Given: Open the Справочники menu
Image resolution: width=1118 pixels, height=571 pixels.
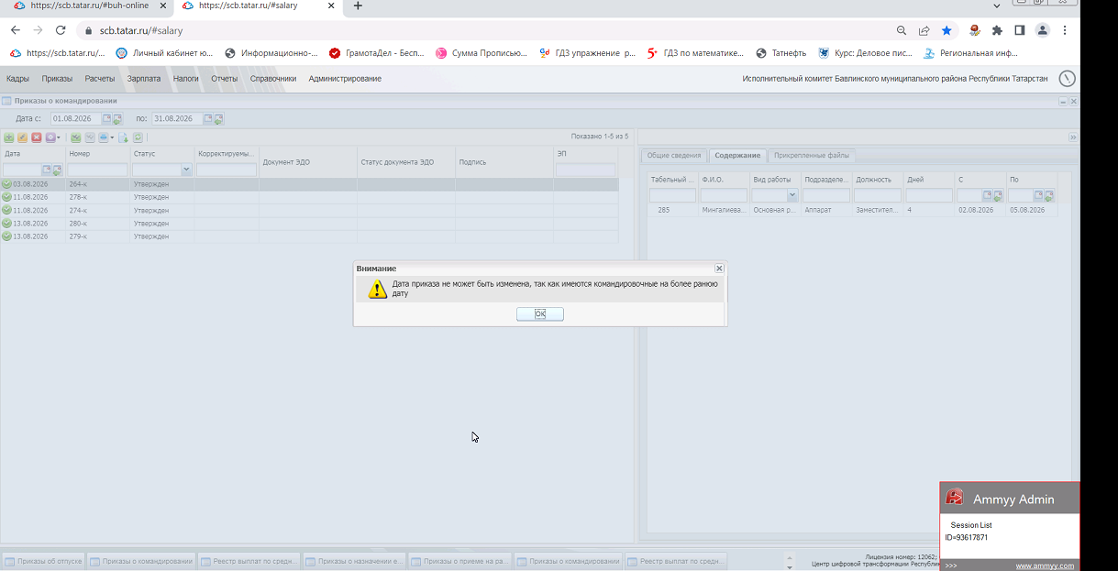Looking at the screenshot, I should (x=273, y=79).
